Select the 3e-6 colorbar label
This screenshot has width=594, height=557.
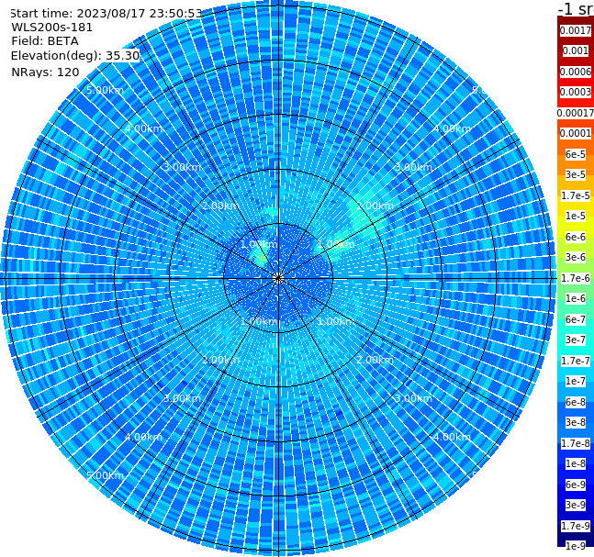(576, 257)
